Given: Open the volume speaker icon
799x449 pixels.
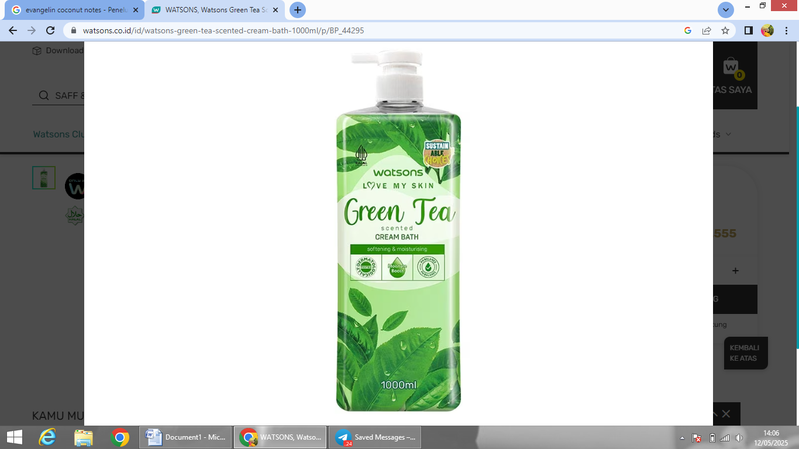Looking at the screenshot, I should 739,438.
